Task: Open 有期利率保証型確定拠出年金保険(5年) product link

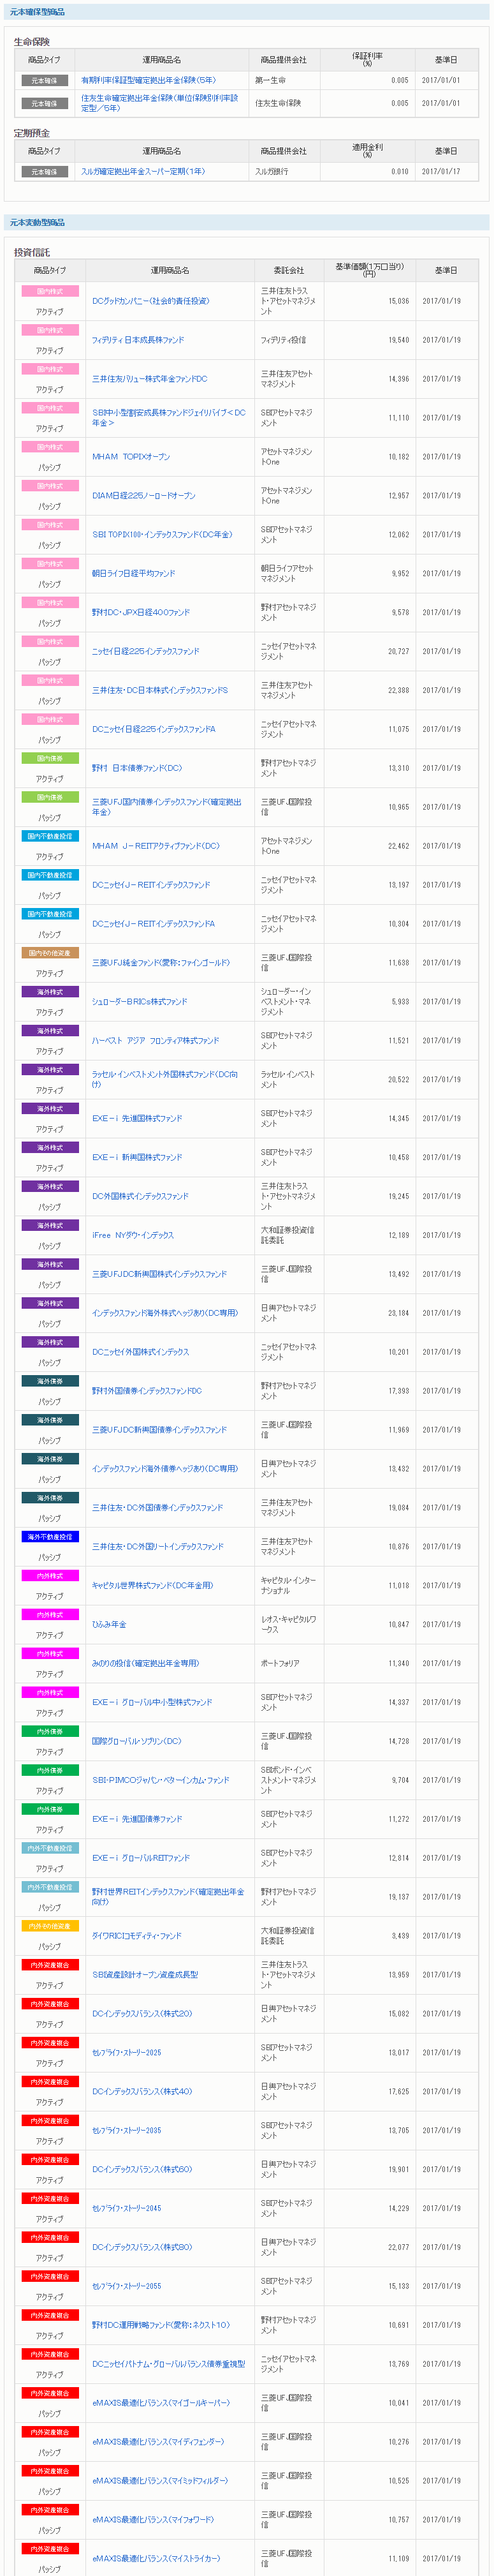Action: pos(148,80)
